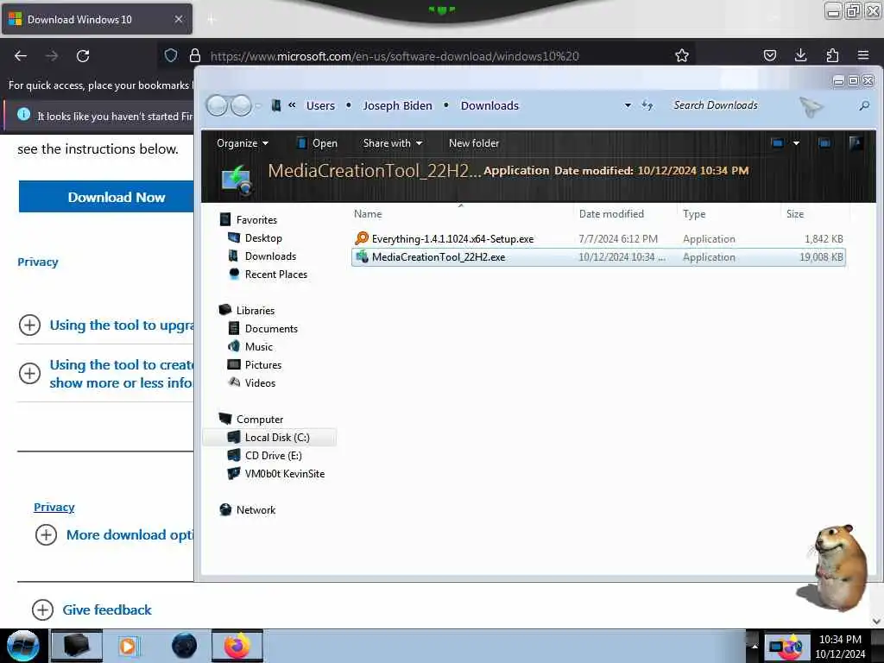Click Explorer forward navigation button

[242, 105]
